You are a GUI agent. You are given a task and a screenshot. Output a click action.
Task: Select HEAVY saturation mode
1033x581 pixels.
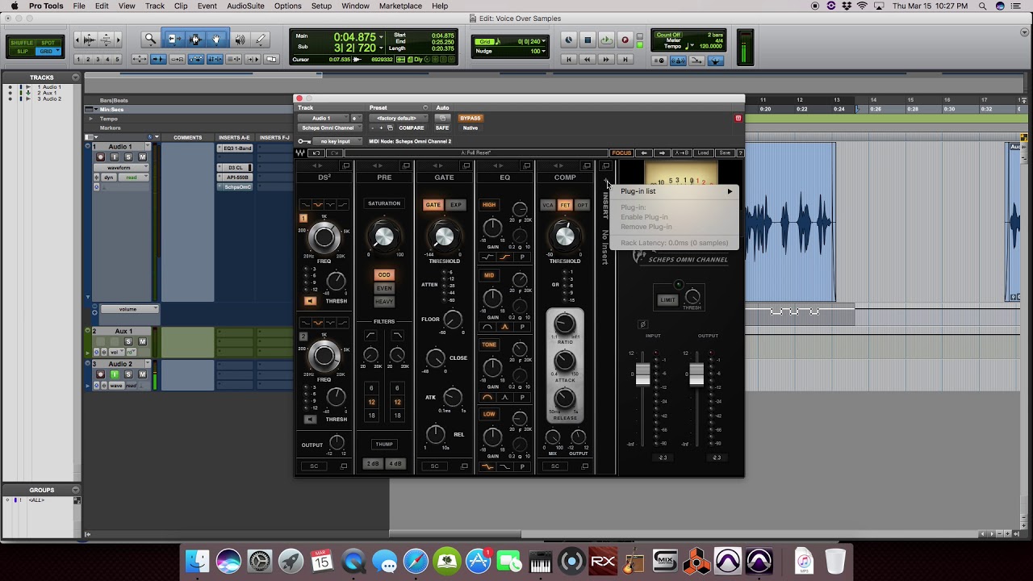click(x=384, y=302)
